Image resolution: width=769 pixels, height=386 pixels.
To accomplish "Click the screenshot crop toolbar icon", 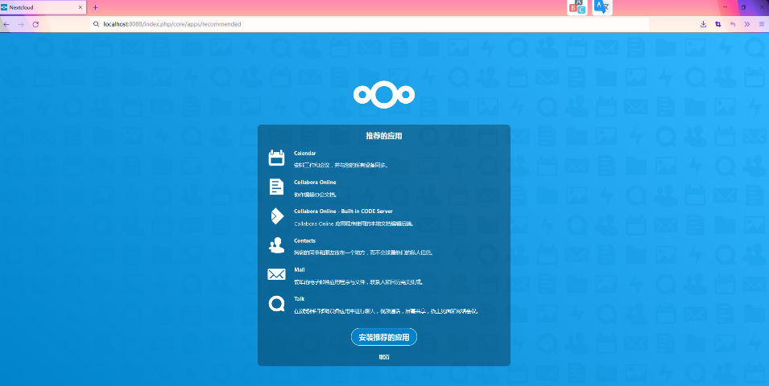I will 718,24.
